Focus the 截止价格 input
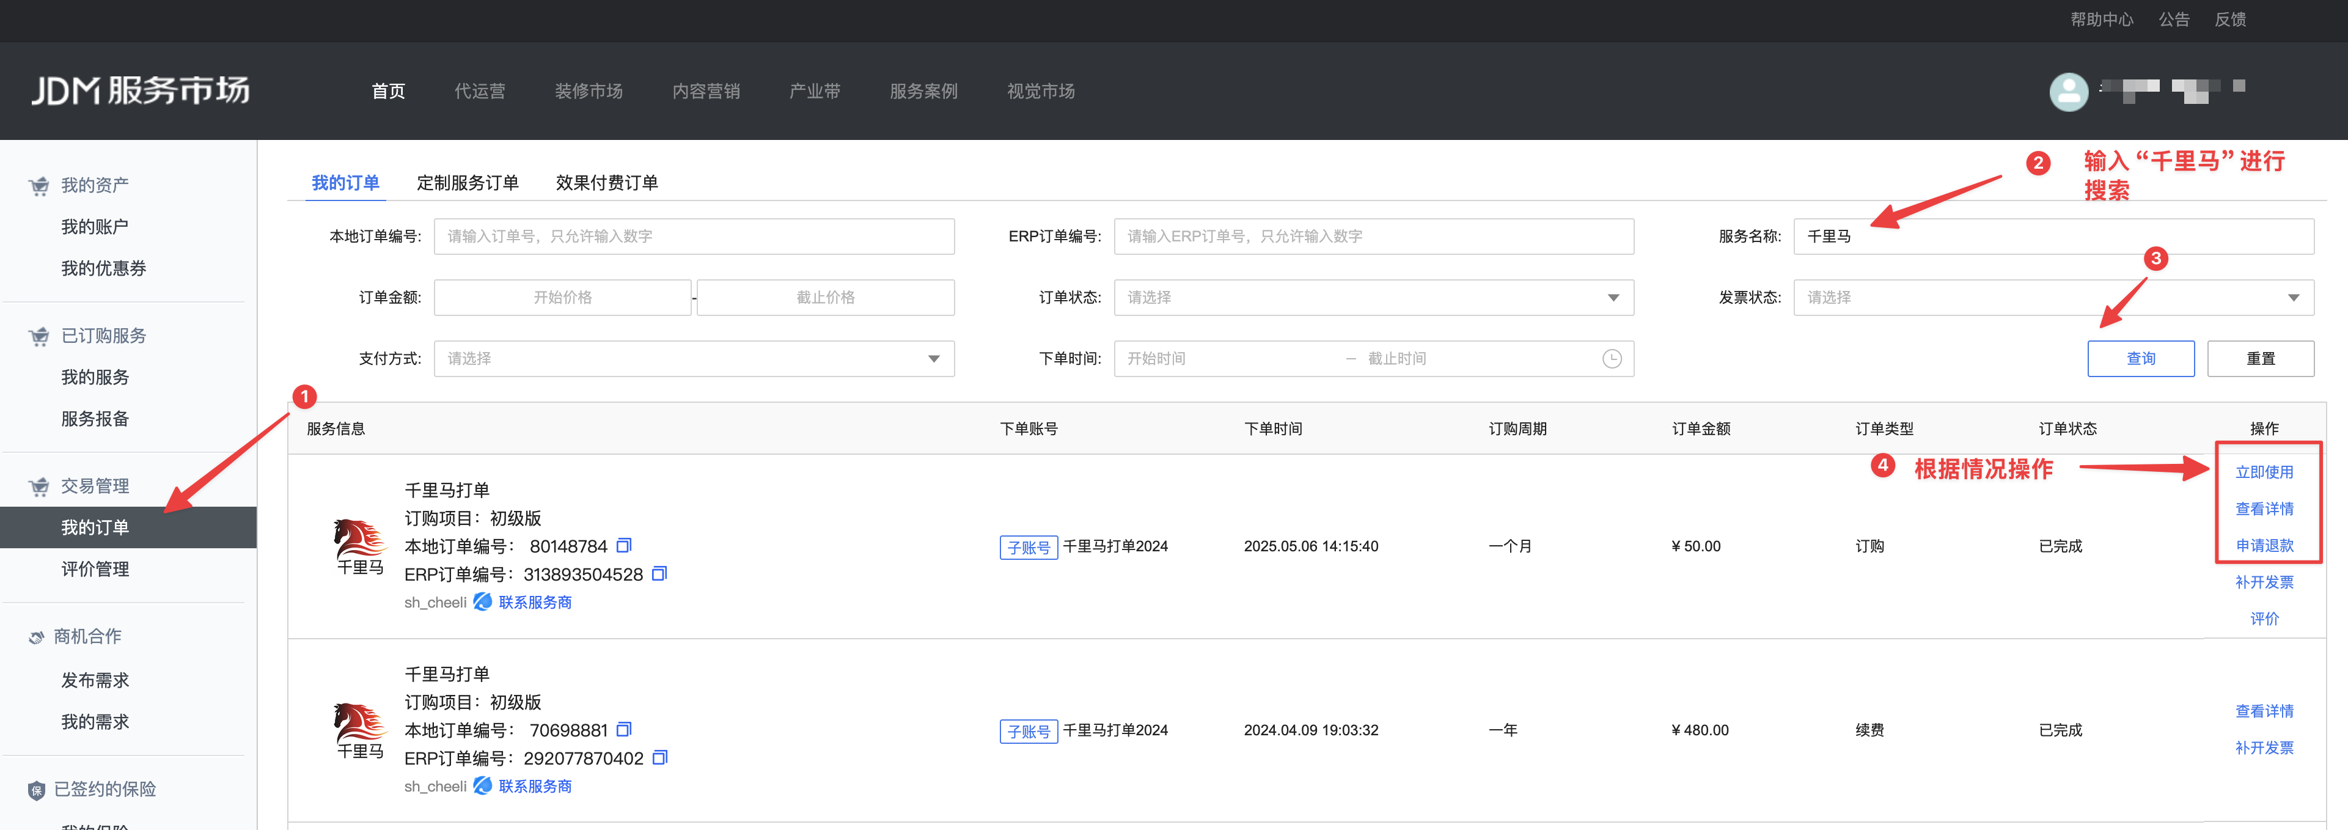2348x830 pixels. click(x=826, y=298)
